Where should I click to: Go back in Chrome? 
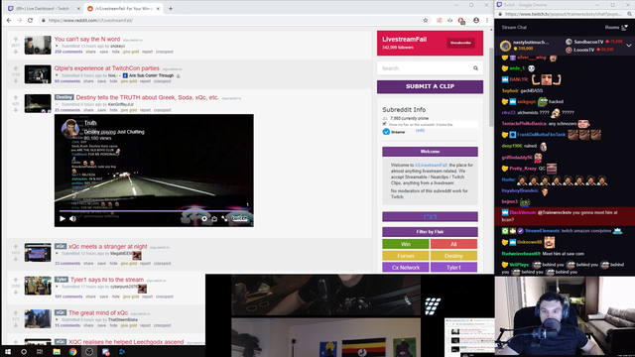coord(9,20)
